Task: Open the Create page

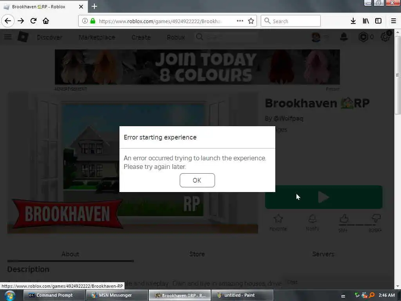Action: click(141, 37)
